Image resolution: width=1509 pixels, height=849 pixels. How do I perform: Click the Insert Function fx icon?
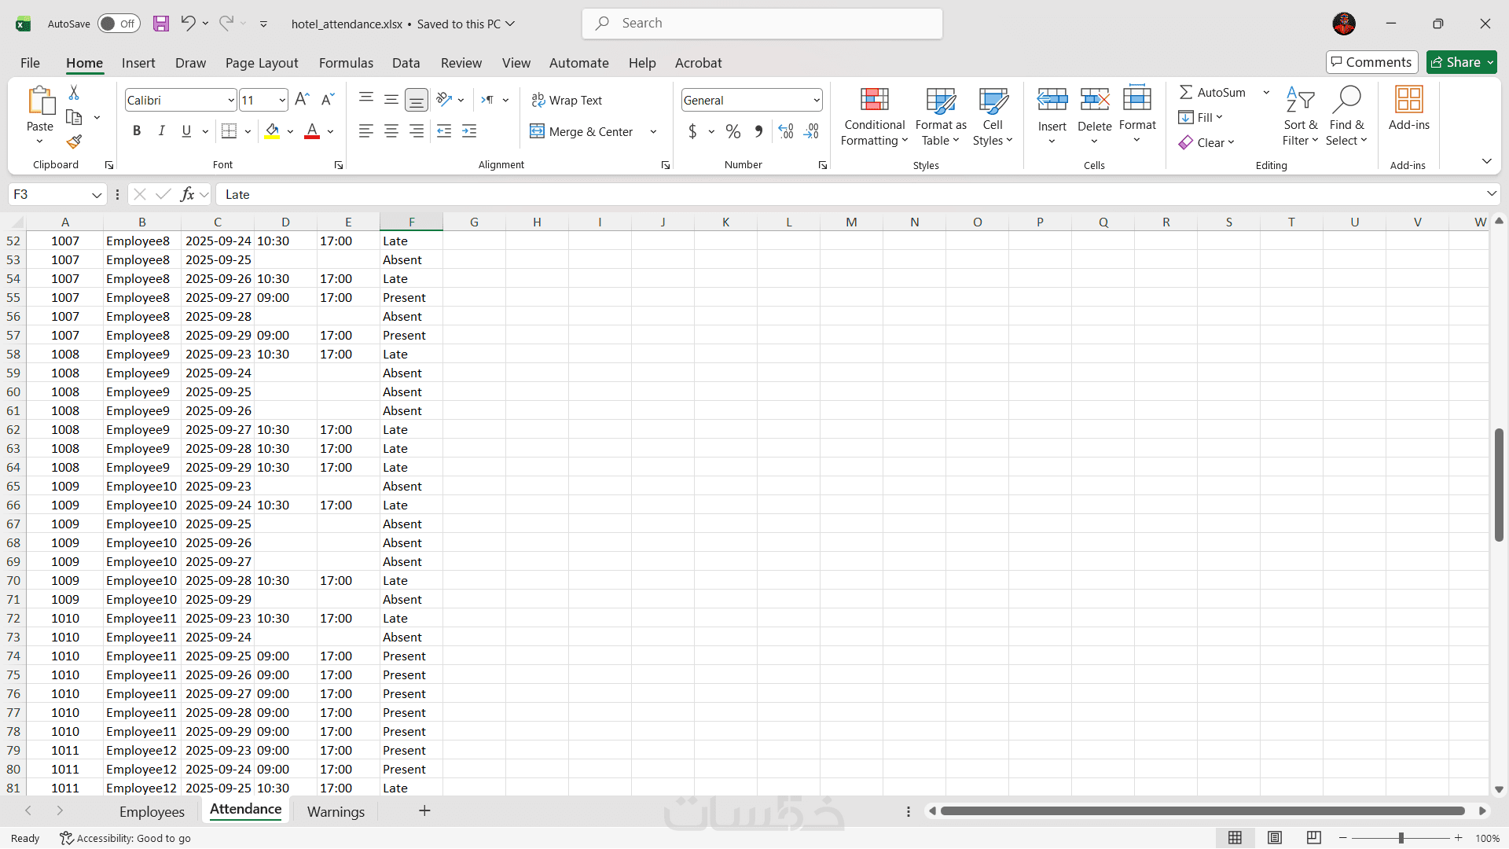[x=187, y=194]
